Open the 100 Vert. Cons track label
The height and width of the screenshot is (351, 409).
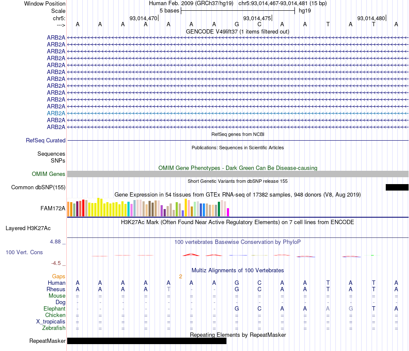[x=24, y=252]
